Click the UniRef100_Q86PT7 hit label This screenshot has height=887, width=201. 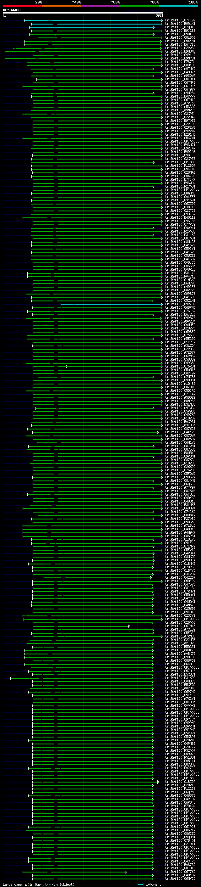[x=180, y=830]
